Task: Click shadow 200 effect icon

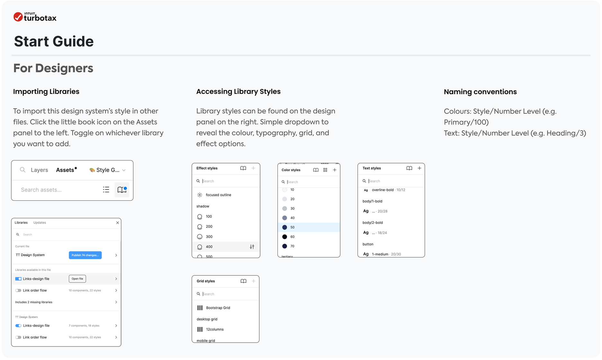Action: (200, 227)
